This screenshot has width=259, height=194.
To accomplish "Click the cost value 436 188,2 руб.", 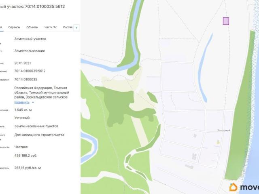I will [26, 156].
